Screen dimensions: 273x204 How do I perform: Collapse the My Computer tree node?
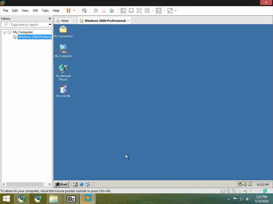pos(5,32)
